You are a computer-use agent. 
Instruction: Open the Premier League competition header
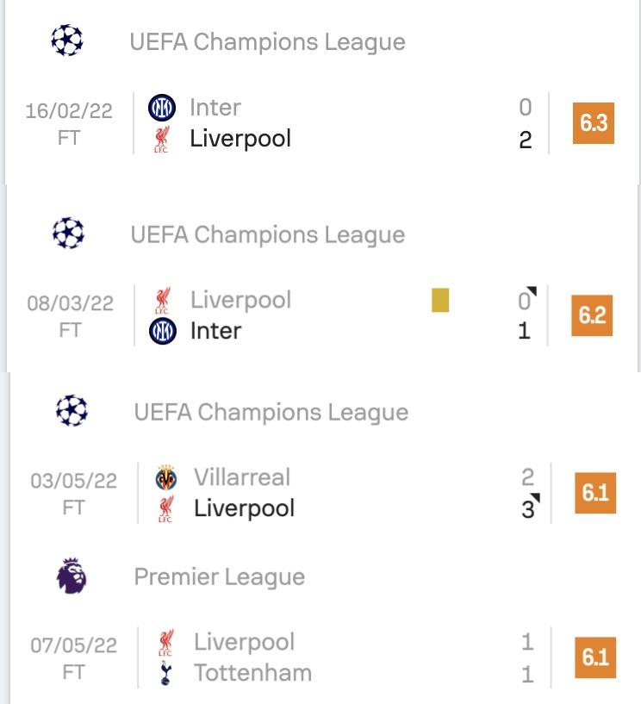(220, 576)
